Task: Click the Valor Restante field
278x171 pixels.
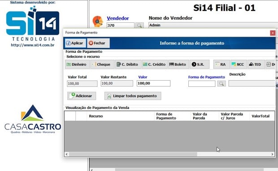Action: [117, 83]
